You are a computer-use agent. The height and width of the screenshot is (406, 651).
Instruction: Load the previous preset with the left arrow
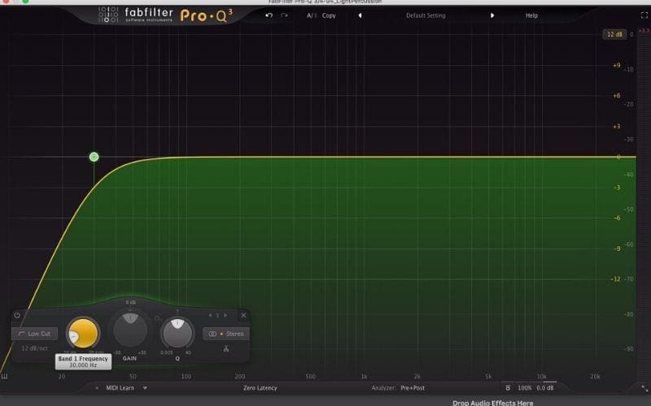[360, 15]
